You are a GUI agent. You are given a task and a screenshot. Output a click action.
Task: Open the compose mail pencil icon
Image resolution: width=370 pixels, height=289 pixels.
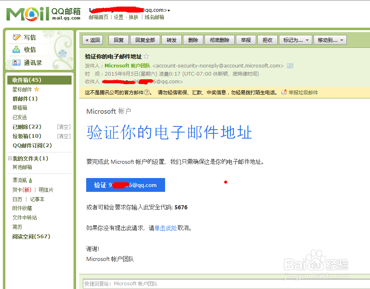click(17, 37)
